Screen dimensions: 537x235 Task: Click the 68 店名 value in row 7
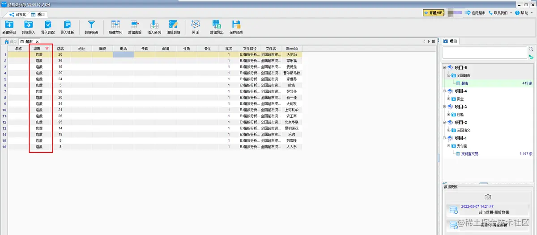coord(60,91)
